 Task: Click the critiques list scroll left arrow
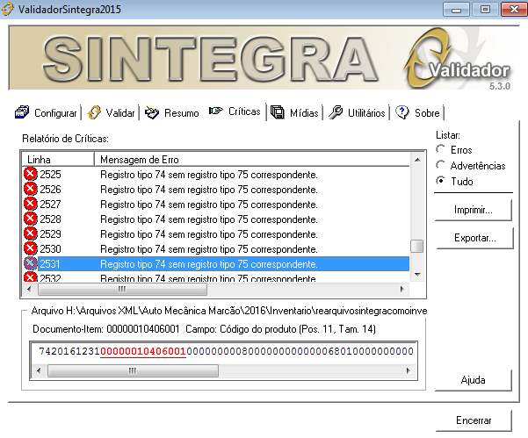[x=29, y=289]
